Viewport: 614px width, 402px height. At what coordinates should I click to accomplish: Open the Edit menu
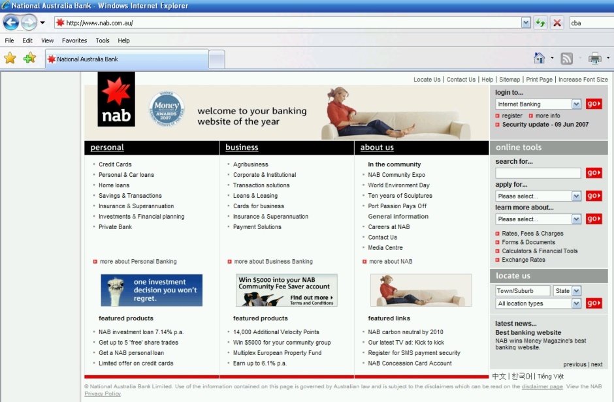pyautogui.click(x=27, y=40)
